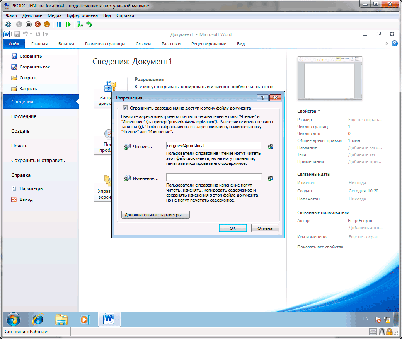Pause the virtual machine

pyautogui.click(x=59, y=24)
